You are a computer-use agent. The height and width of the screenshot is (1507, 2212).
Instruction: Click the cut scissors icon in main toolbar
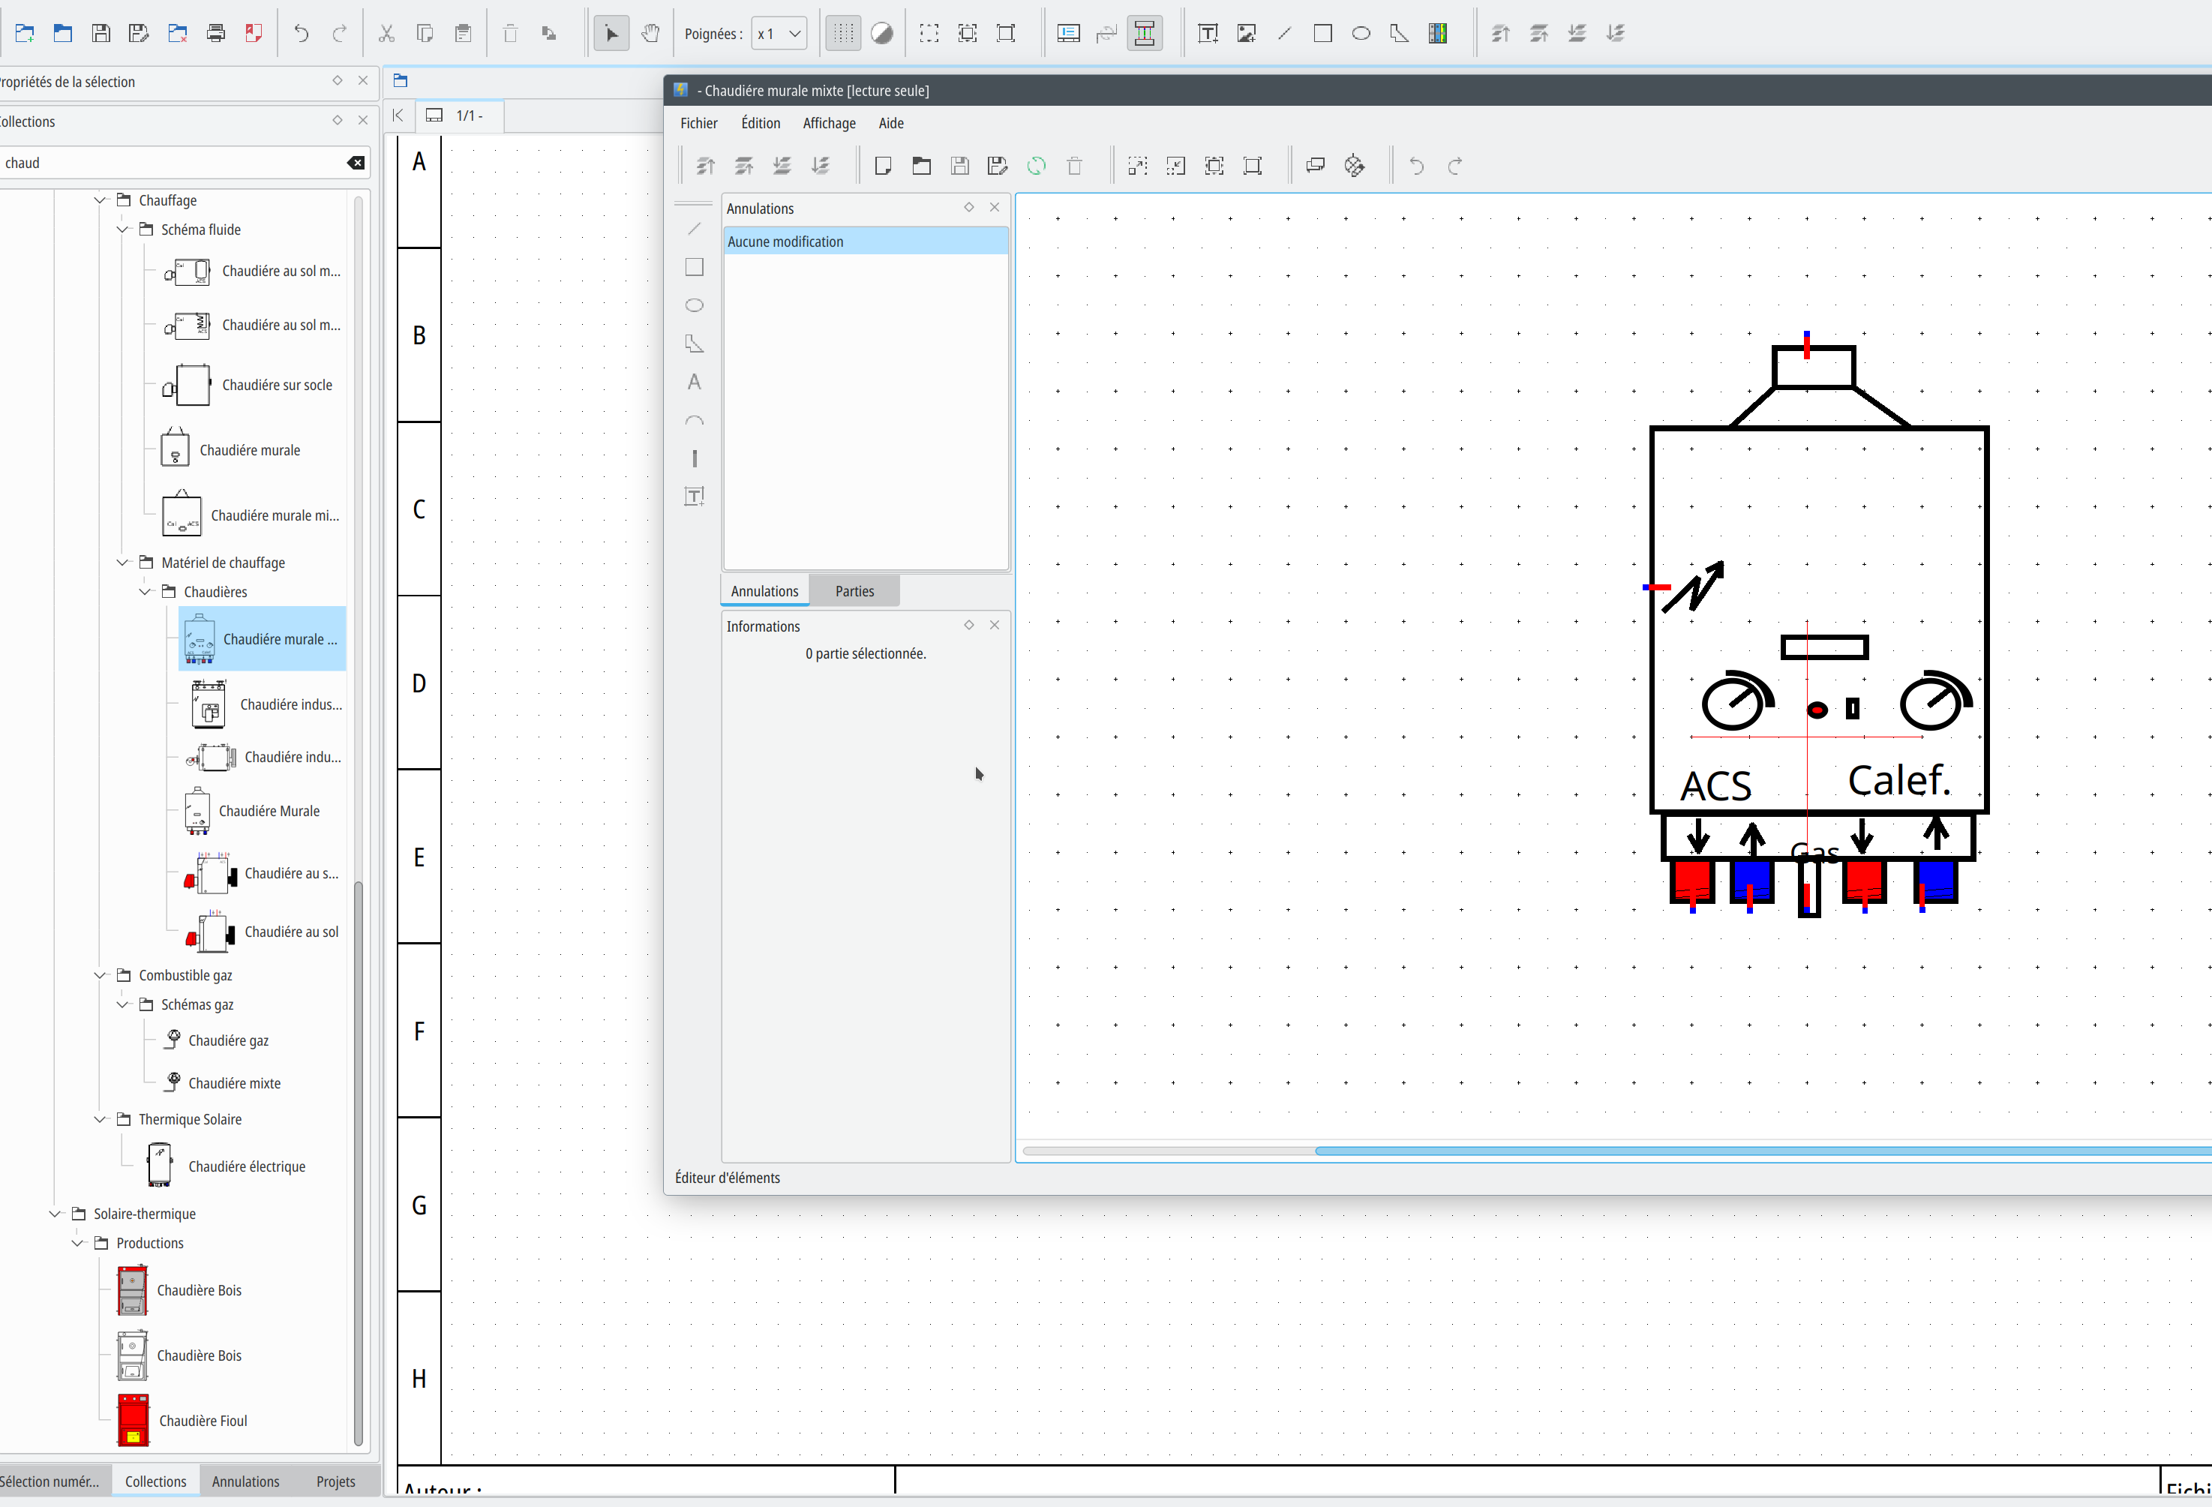tap(386, 33)
